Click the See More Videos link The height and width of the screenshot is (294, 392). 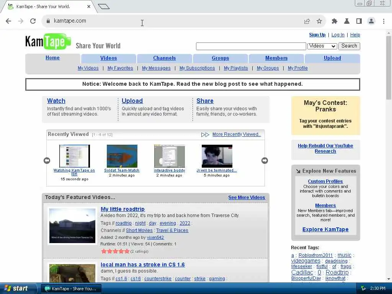pyautogui.click(x=247, y=197)
